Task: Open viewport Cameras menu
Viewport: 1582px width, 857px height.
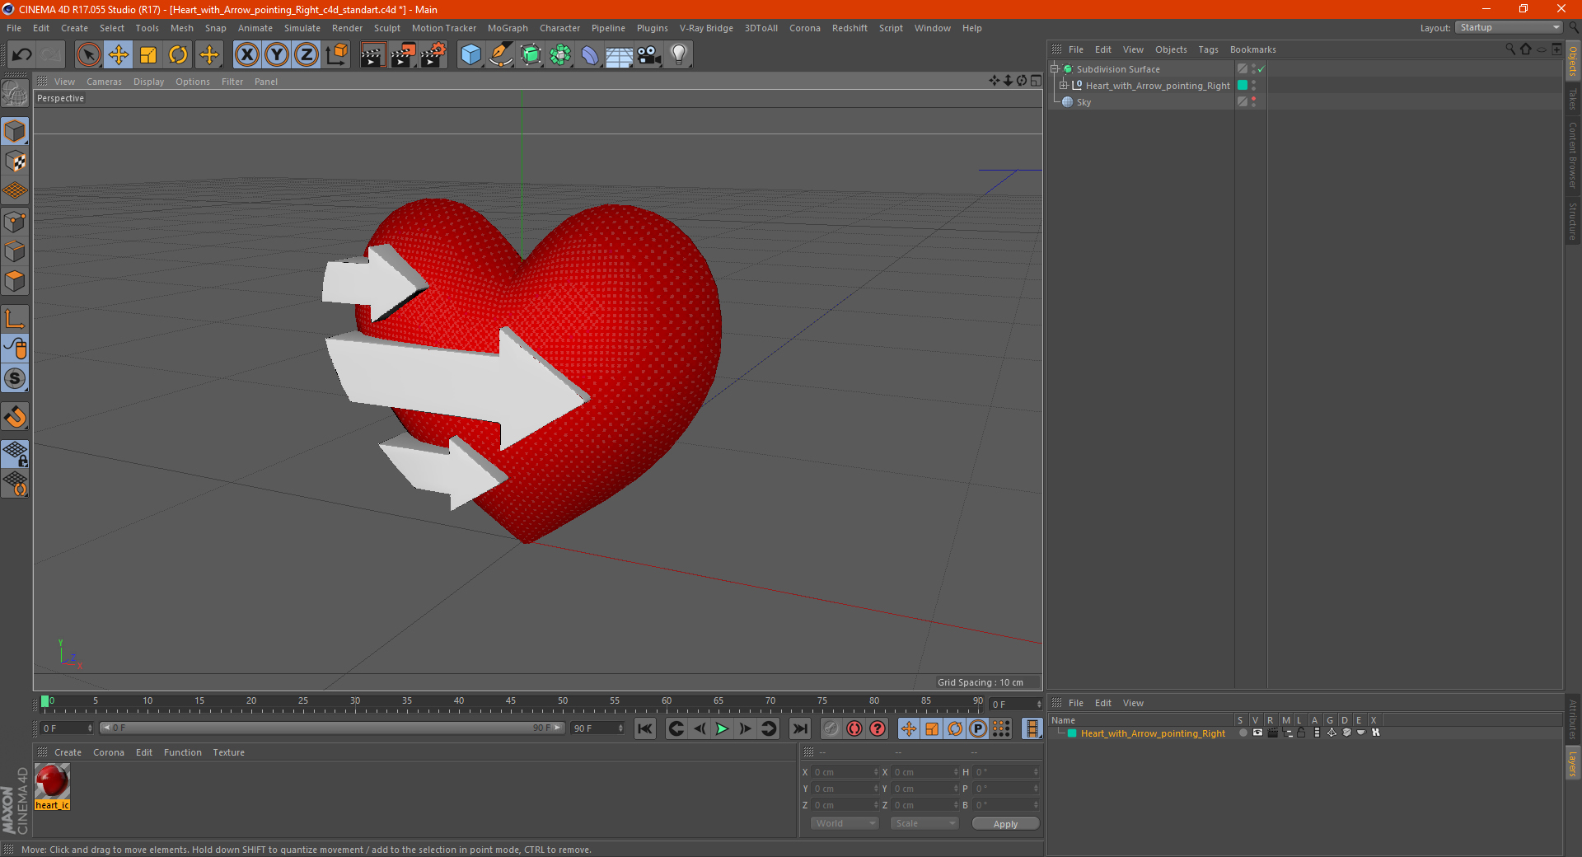Action: pyautogui.click(x=104, y=82)
